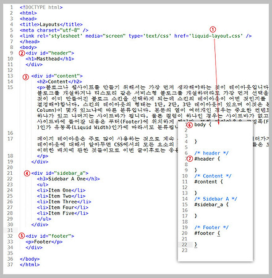Click the <div id="header"> line
Viewport: 272px width, 278px height.
tap(49, 53)
